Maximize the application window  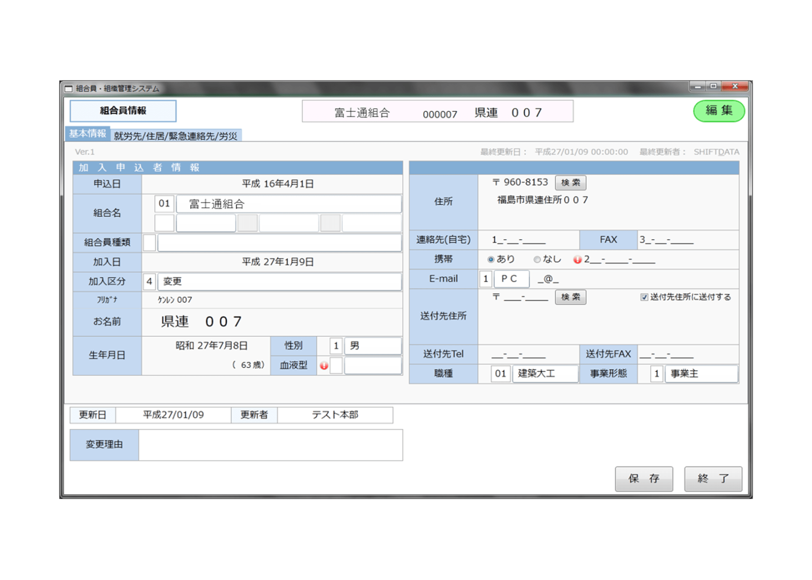(713, 86)
